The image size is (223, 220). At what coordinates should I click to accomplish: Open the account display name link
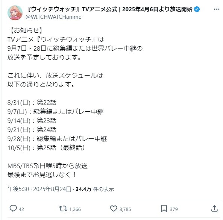(x=110, y=9)
